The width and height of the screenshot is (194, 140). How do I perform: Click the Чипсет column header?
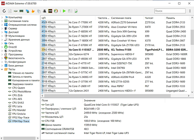coord(149,18)
